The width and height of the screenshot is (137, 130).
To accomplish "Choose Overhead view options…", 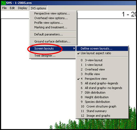I will (53, 18).
